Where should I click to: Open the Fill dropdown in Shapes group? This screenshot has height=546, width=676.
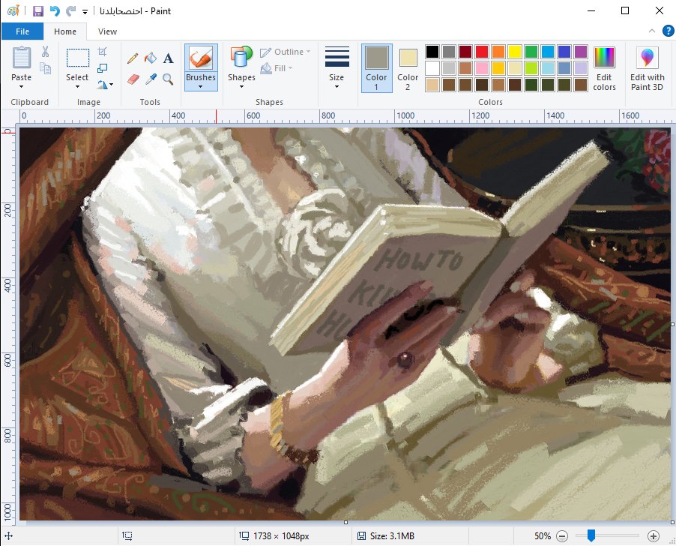point(277,68)
